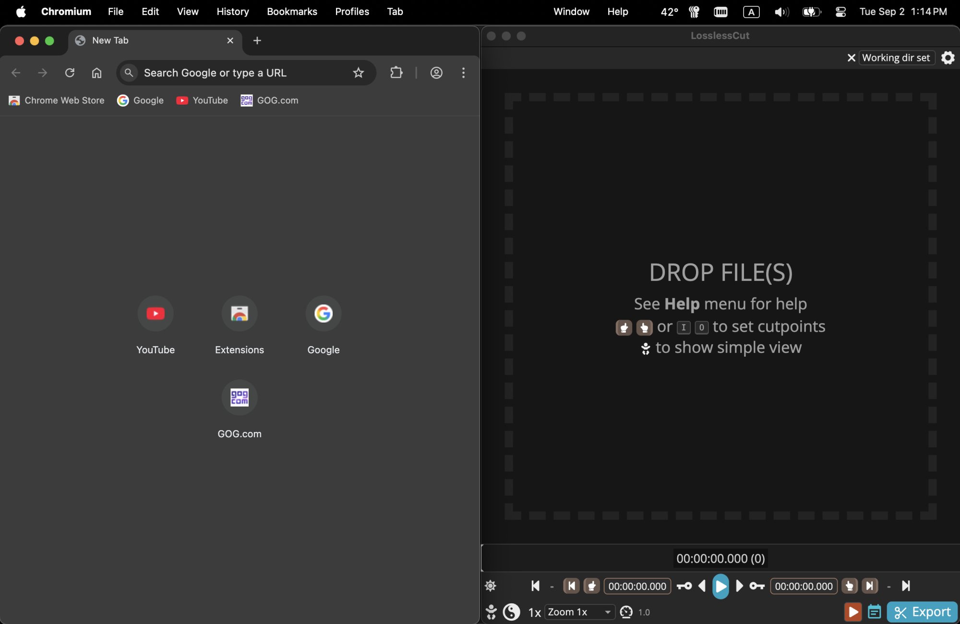Set cut start at current position

coord(592,586)
